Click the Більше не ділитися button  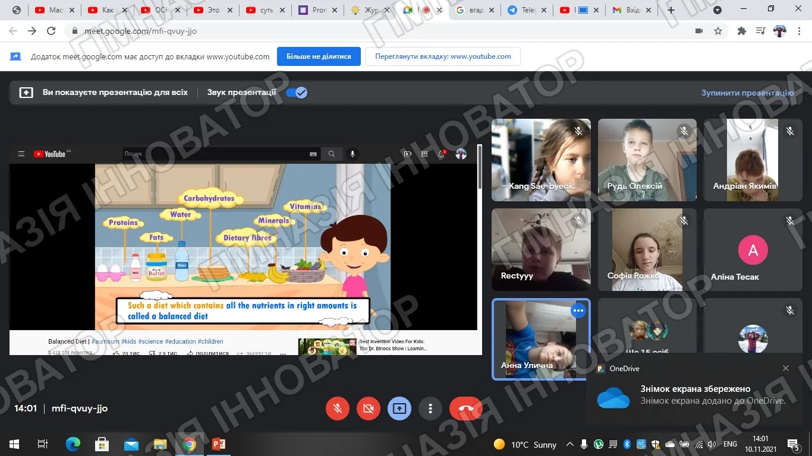(x=319, y=56)
